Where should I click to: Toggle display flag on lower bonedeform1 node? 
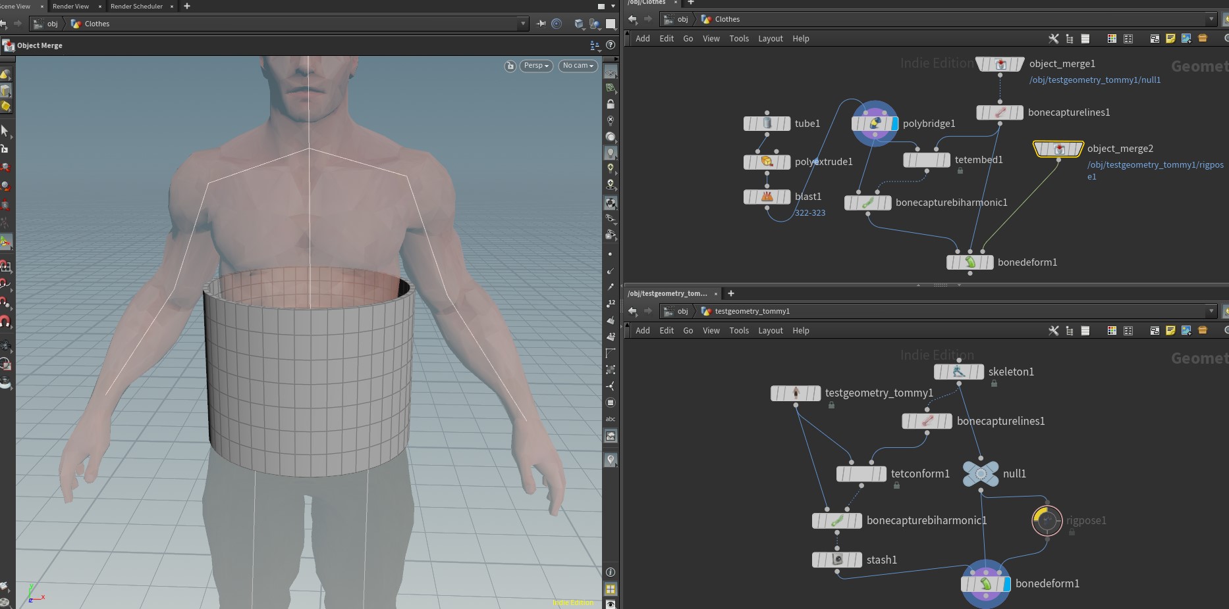click(1007, 583)
